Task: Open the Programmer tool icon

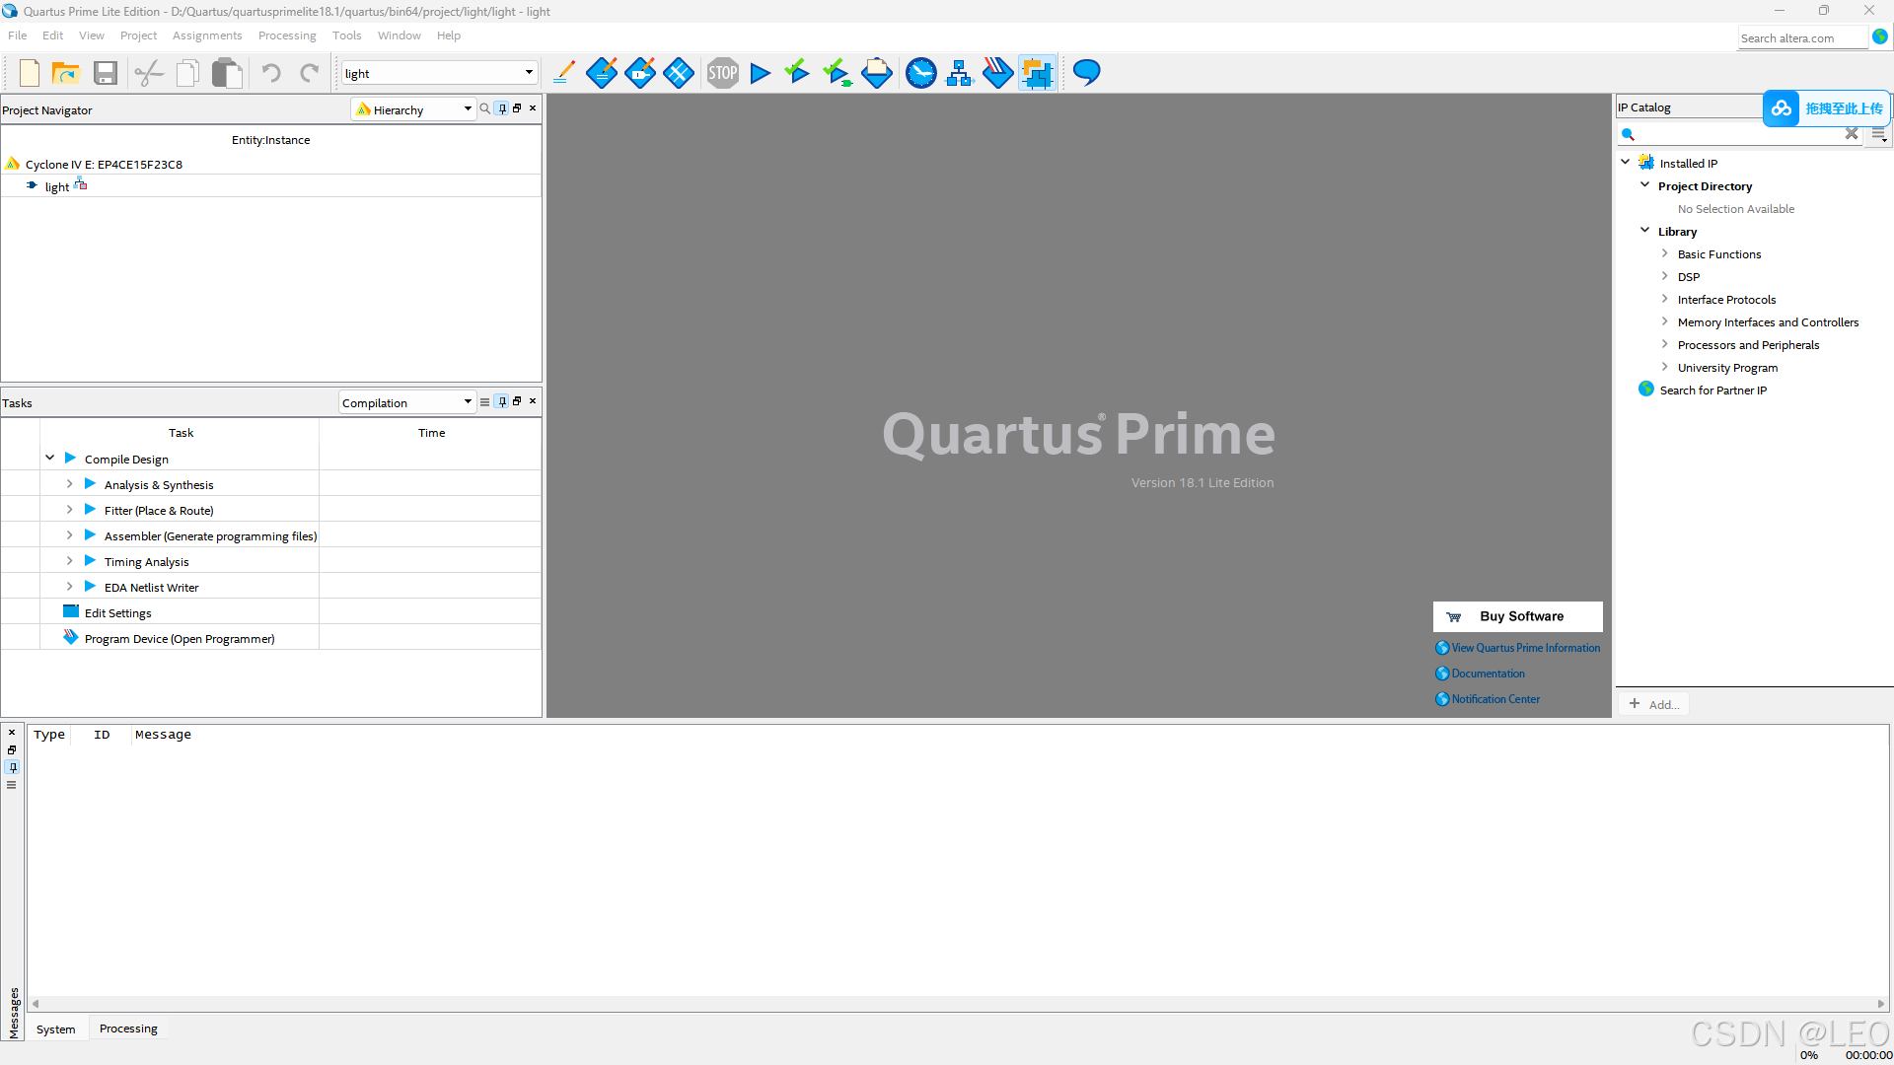Action: (x=997, y=73)
